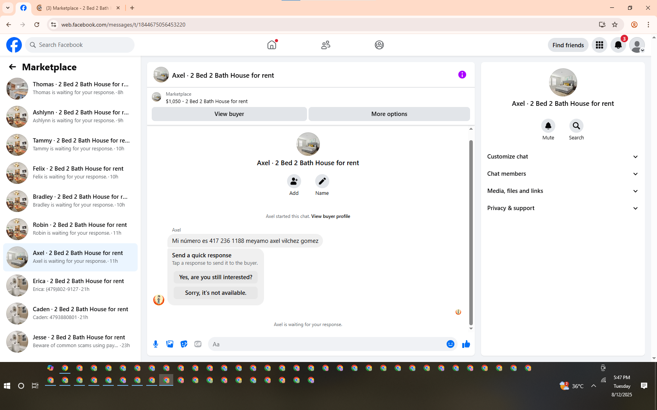Screen dimensions: 657x410
Task: Attach a photo file to message
Action: coord(170,344)
